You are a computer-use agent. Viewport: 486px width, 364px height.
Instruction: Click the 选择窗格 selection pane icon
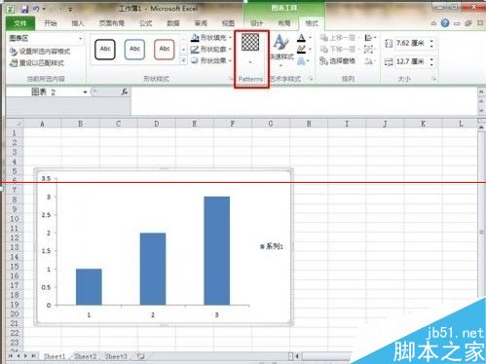pos(323,60)
